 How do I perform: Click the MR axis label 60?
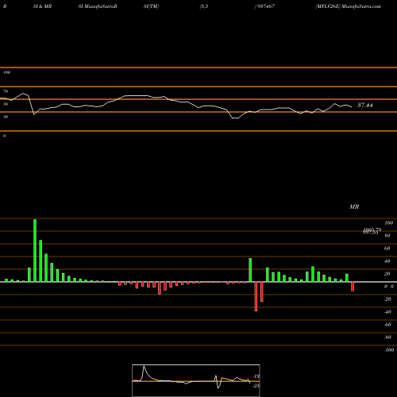[387, 249]
